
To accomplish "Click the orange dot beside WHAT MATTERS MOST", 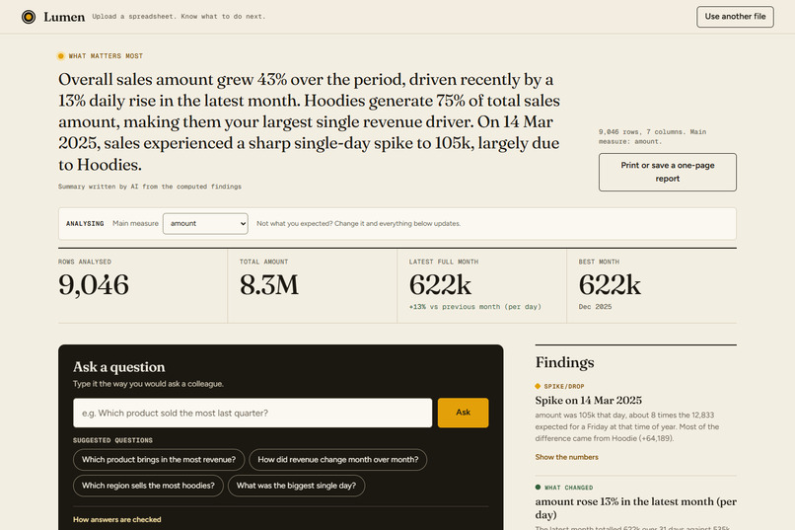I will tap(61, 56).
